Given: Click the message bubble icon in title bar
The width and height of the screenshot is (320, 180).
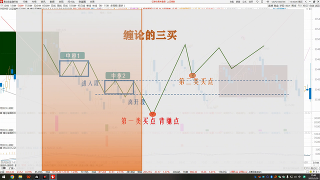Looking at the screenshot, I should (x=257, y=1).
